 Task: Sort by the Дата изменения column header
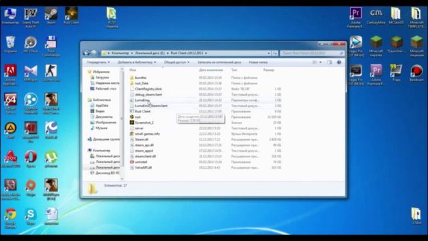[211, 70]
